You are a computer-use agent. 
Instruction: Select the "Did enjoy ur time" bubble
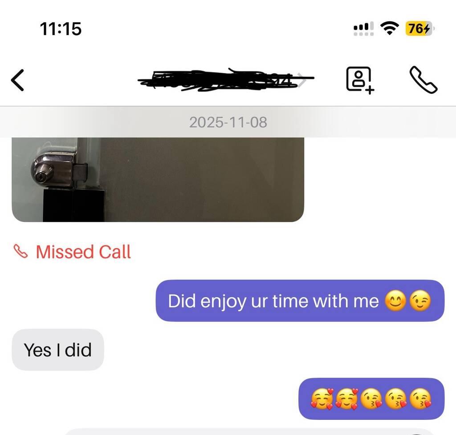pyautogui.click(x=300, y=301)
